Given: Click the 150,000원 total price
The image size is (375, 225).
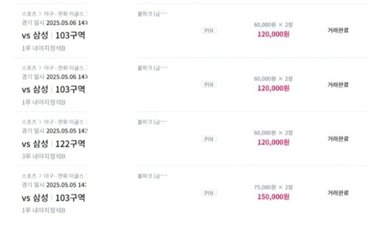Looking at the screenshot, I should pyautogui.click(x=273, y=197).
